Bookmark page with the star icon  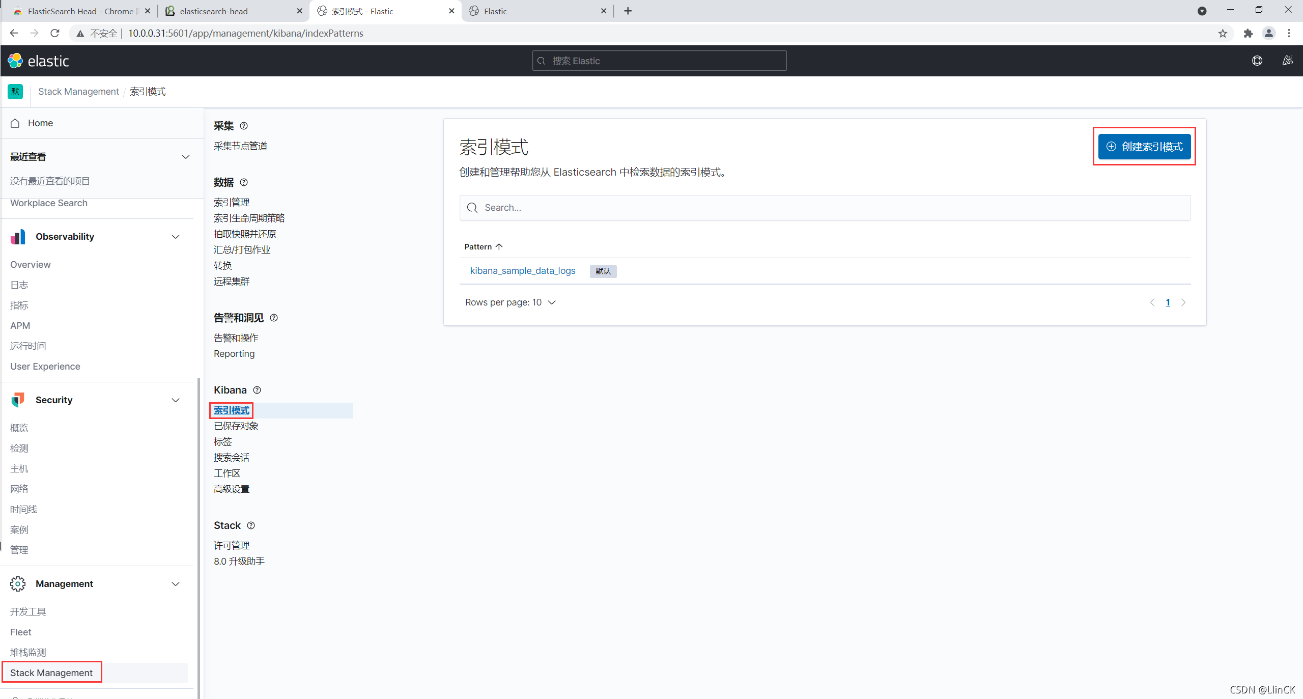tap(1223, 34)
